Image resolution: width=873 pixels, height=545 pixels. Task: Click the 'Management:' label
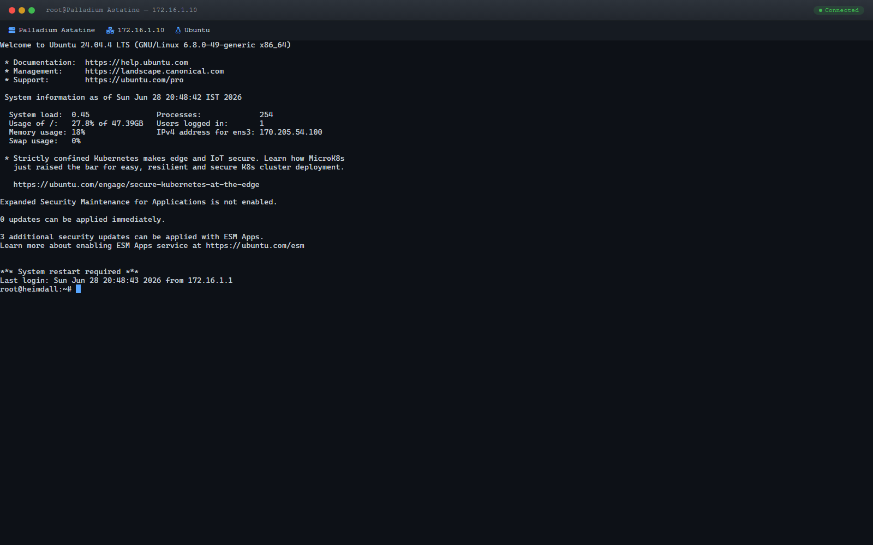[38, 71]
